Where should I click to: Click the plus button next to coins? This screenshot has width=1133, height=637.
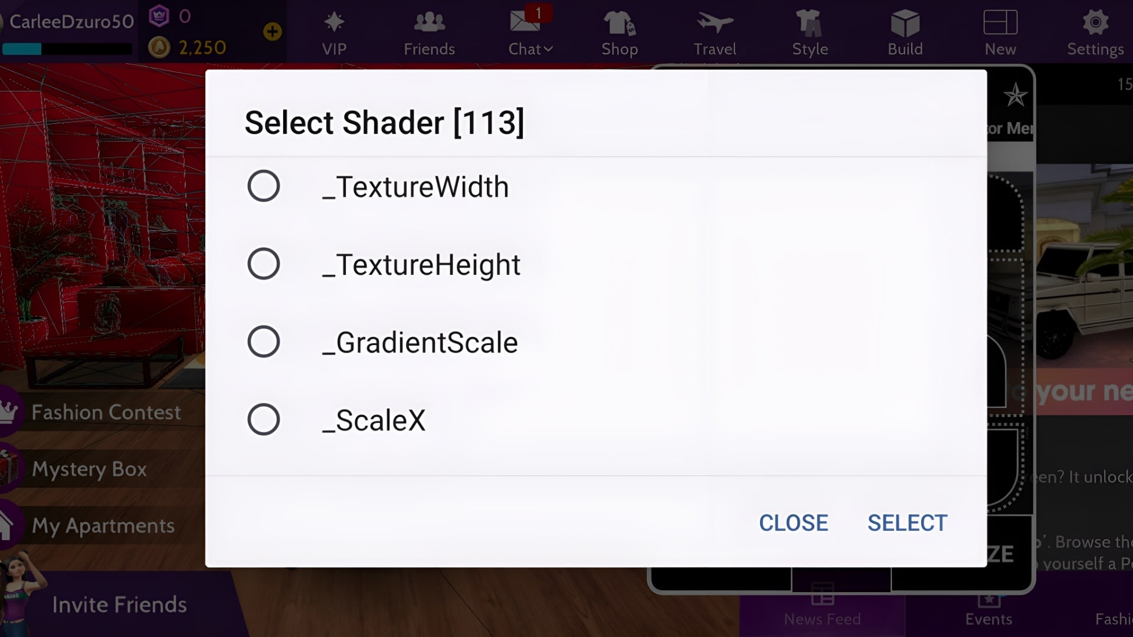(x=272, y=32)
